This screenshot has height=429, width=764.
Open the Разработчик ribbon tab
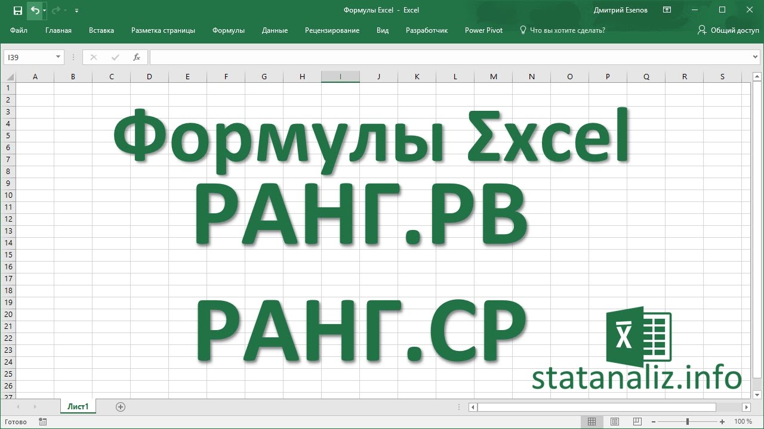[x=427, y=30]
